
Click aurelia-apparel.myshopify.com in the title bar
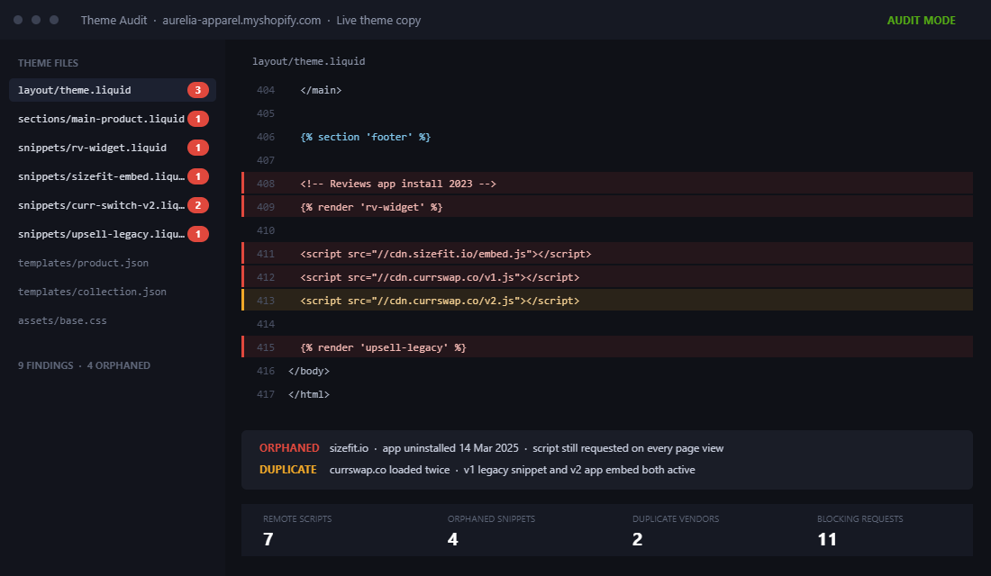pyautogui.click(x=241, y=20)
